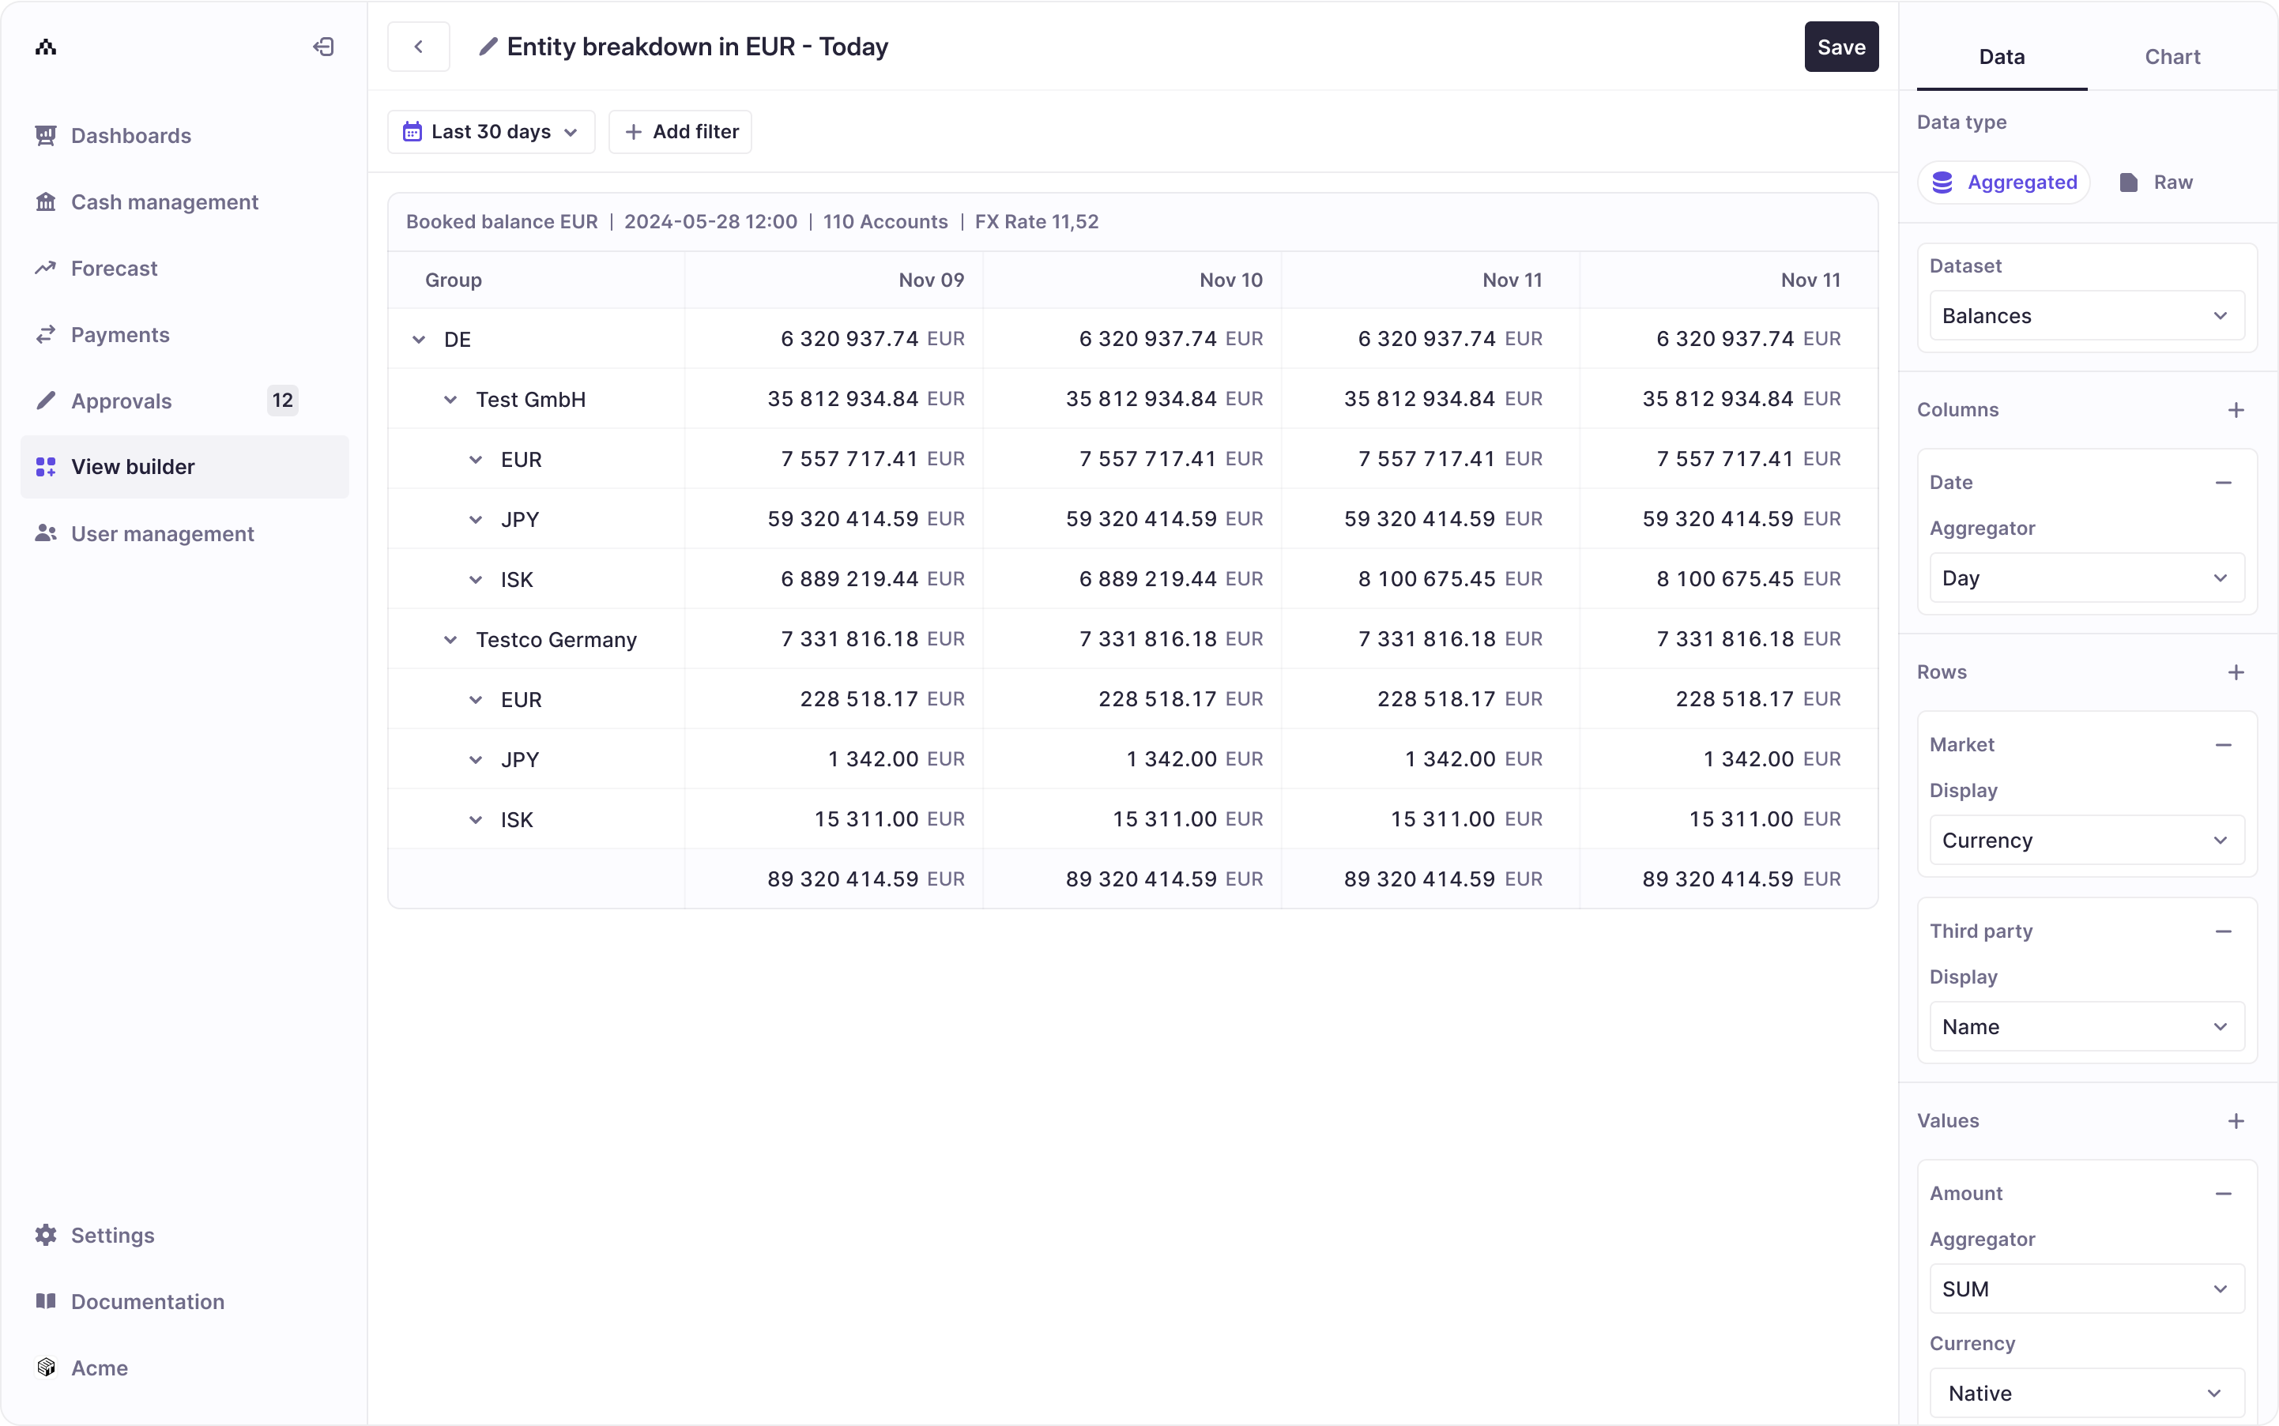Select Aggregated data type

pyautogui.click(x=2003, y=182)
